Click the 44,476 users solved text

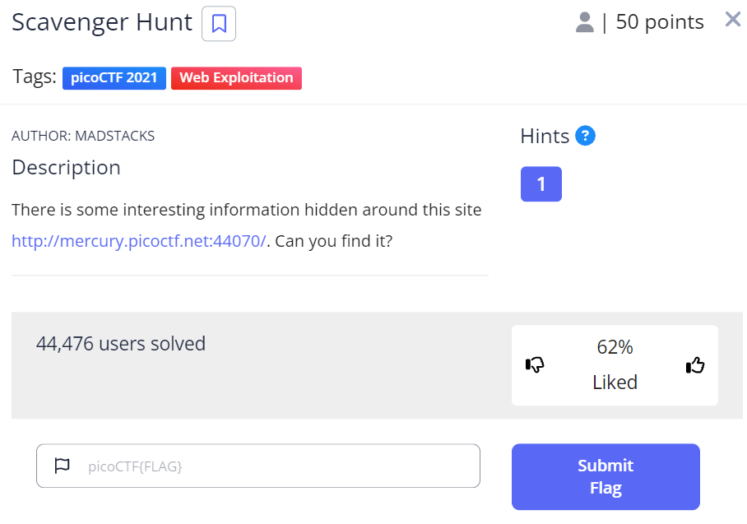[121, 344]
